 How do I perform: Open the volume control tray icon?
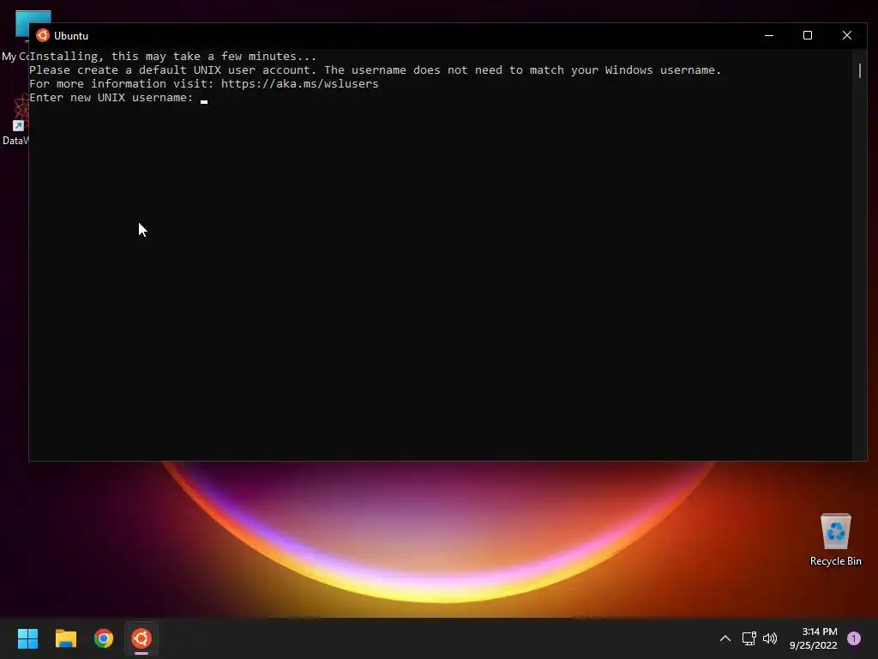point(770,638)
